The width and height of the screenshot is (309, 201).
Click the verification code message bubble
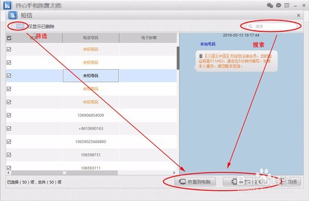pos(236,61)
